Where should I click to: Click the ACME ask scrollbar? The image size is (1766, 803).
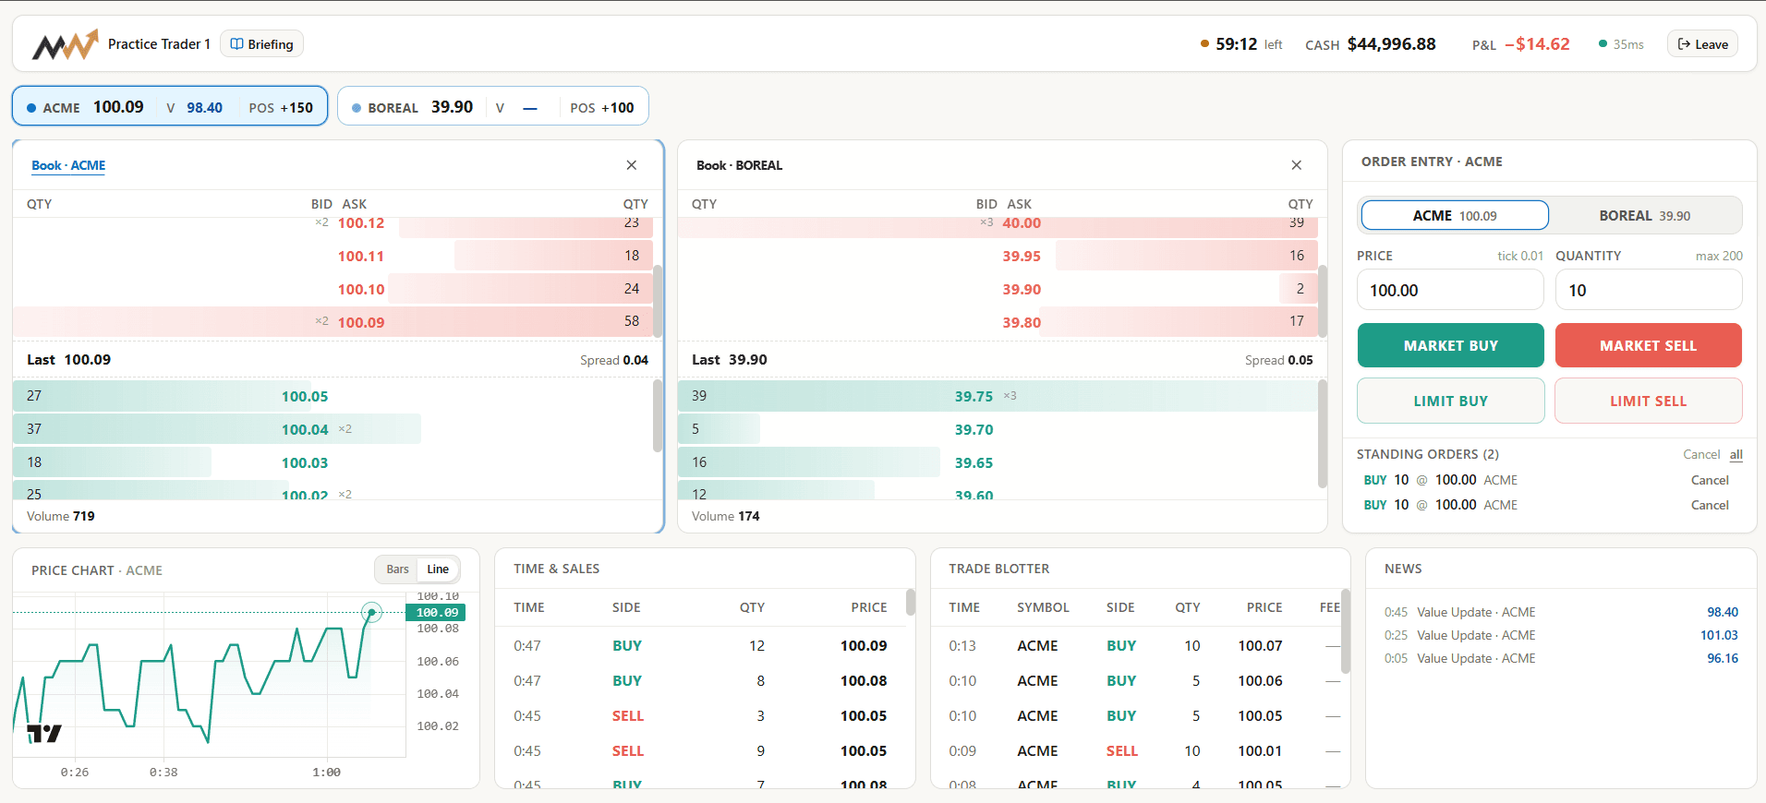[658, 301]
